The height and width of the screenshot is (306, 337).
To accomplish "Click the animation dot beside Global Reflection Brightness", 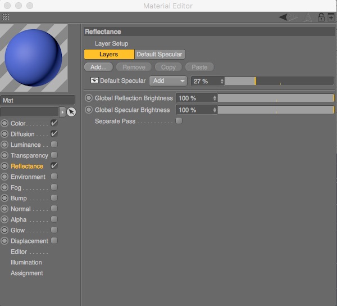I will (x=89, y=98).
